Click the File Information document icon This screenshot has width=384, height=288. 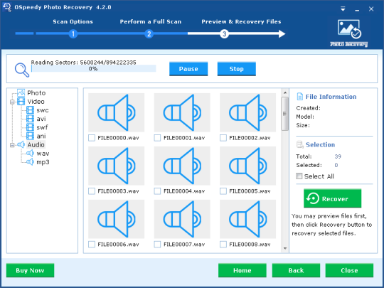(x=300, y=97)
